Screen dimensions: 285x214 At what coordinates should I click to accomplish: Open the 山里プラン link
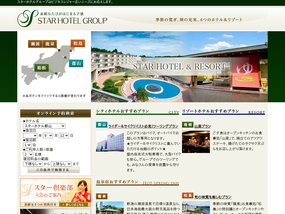click(203, 126)
